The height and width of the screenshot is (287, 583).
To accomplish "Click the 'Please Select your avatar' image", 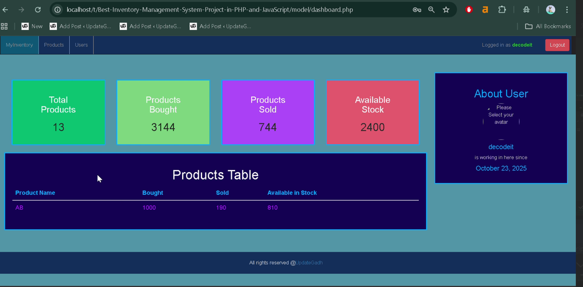I will click(501, 122).
